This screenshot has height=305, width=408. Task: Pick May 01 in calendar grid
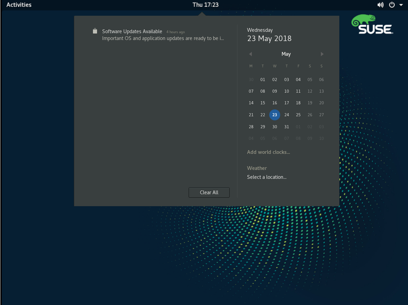[x=262, y=80]
